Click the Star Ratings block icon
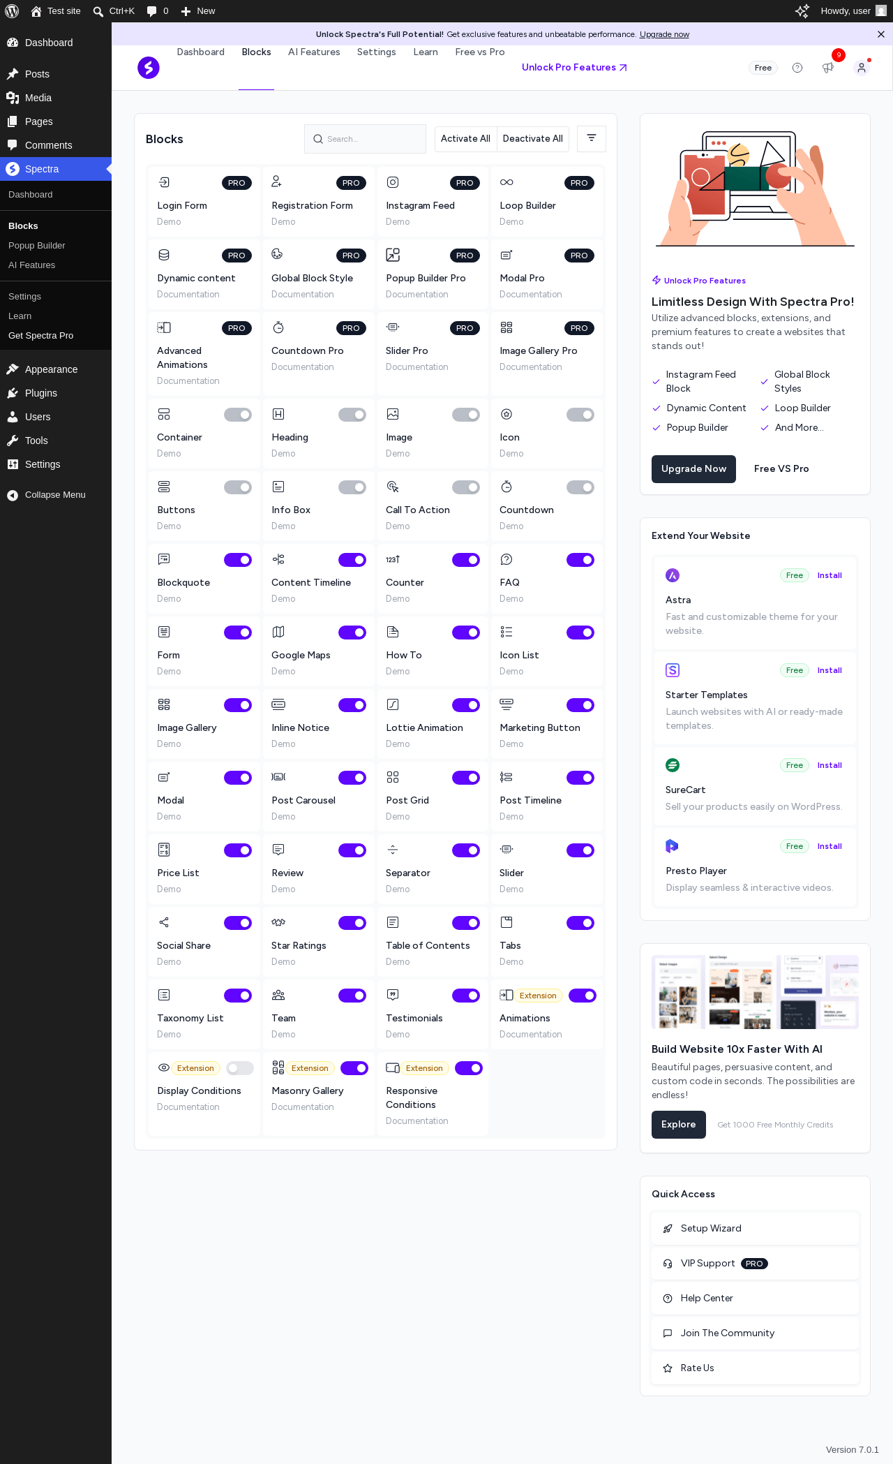 (278, 922)
